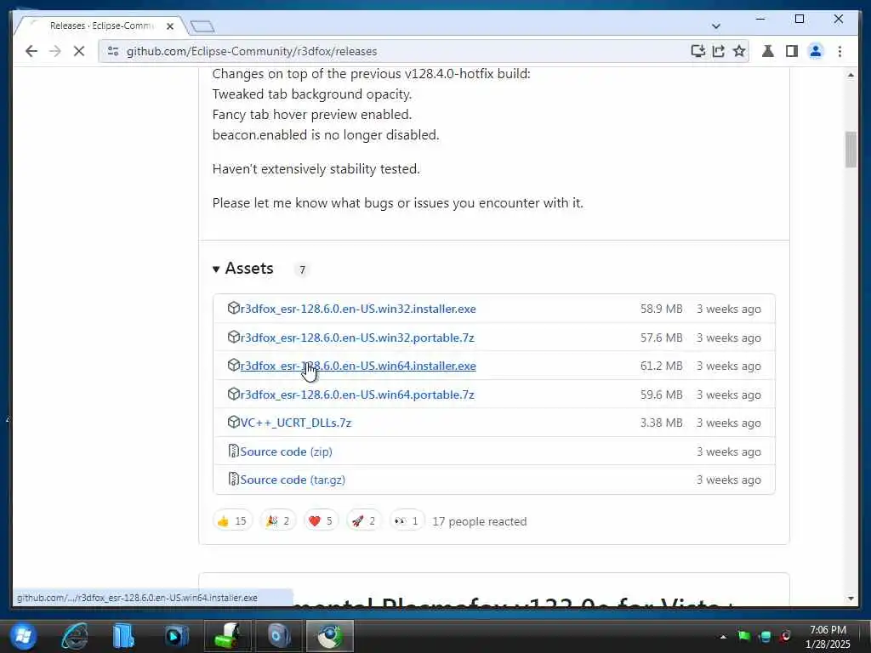Click the active browser taskbar icon
This screenshot has height=653, width=871.
(330, 636)
